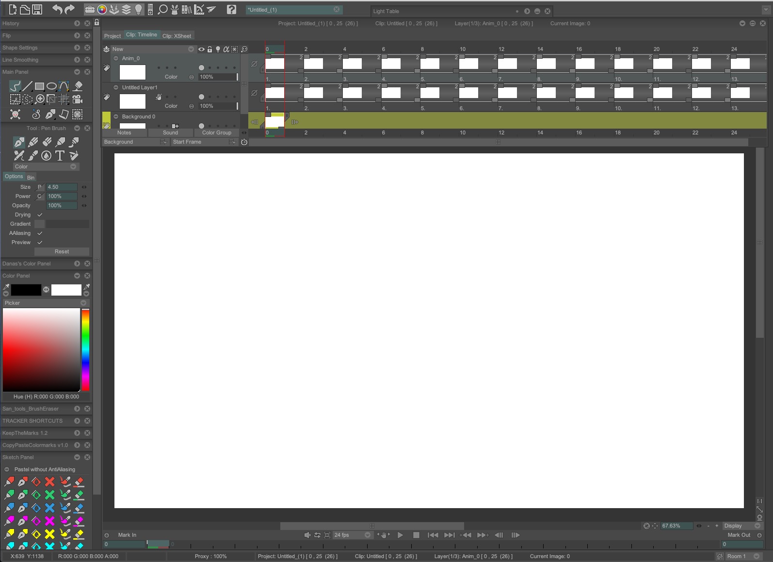
Task: Toggle layer visibility eye in timeline header
Action: click(201, 49)
